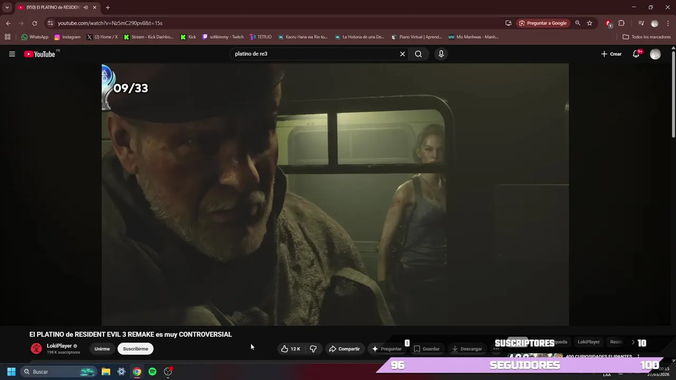
Task: Go to the YouTube home logo
Action: pyautogui.click(x=40, y=54)
